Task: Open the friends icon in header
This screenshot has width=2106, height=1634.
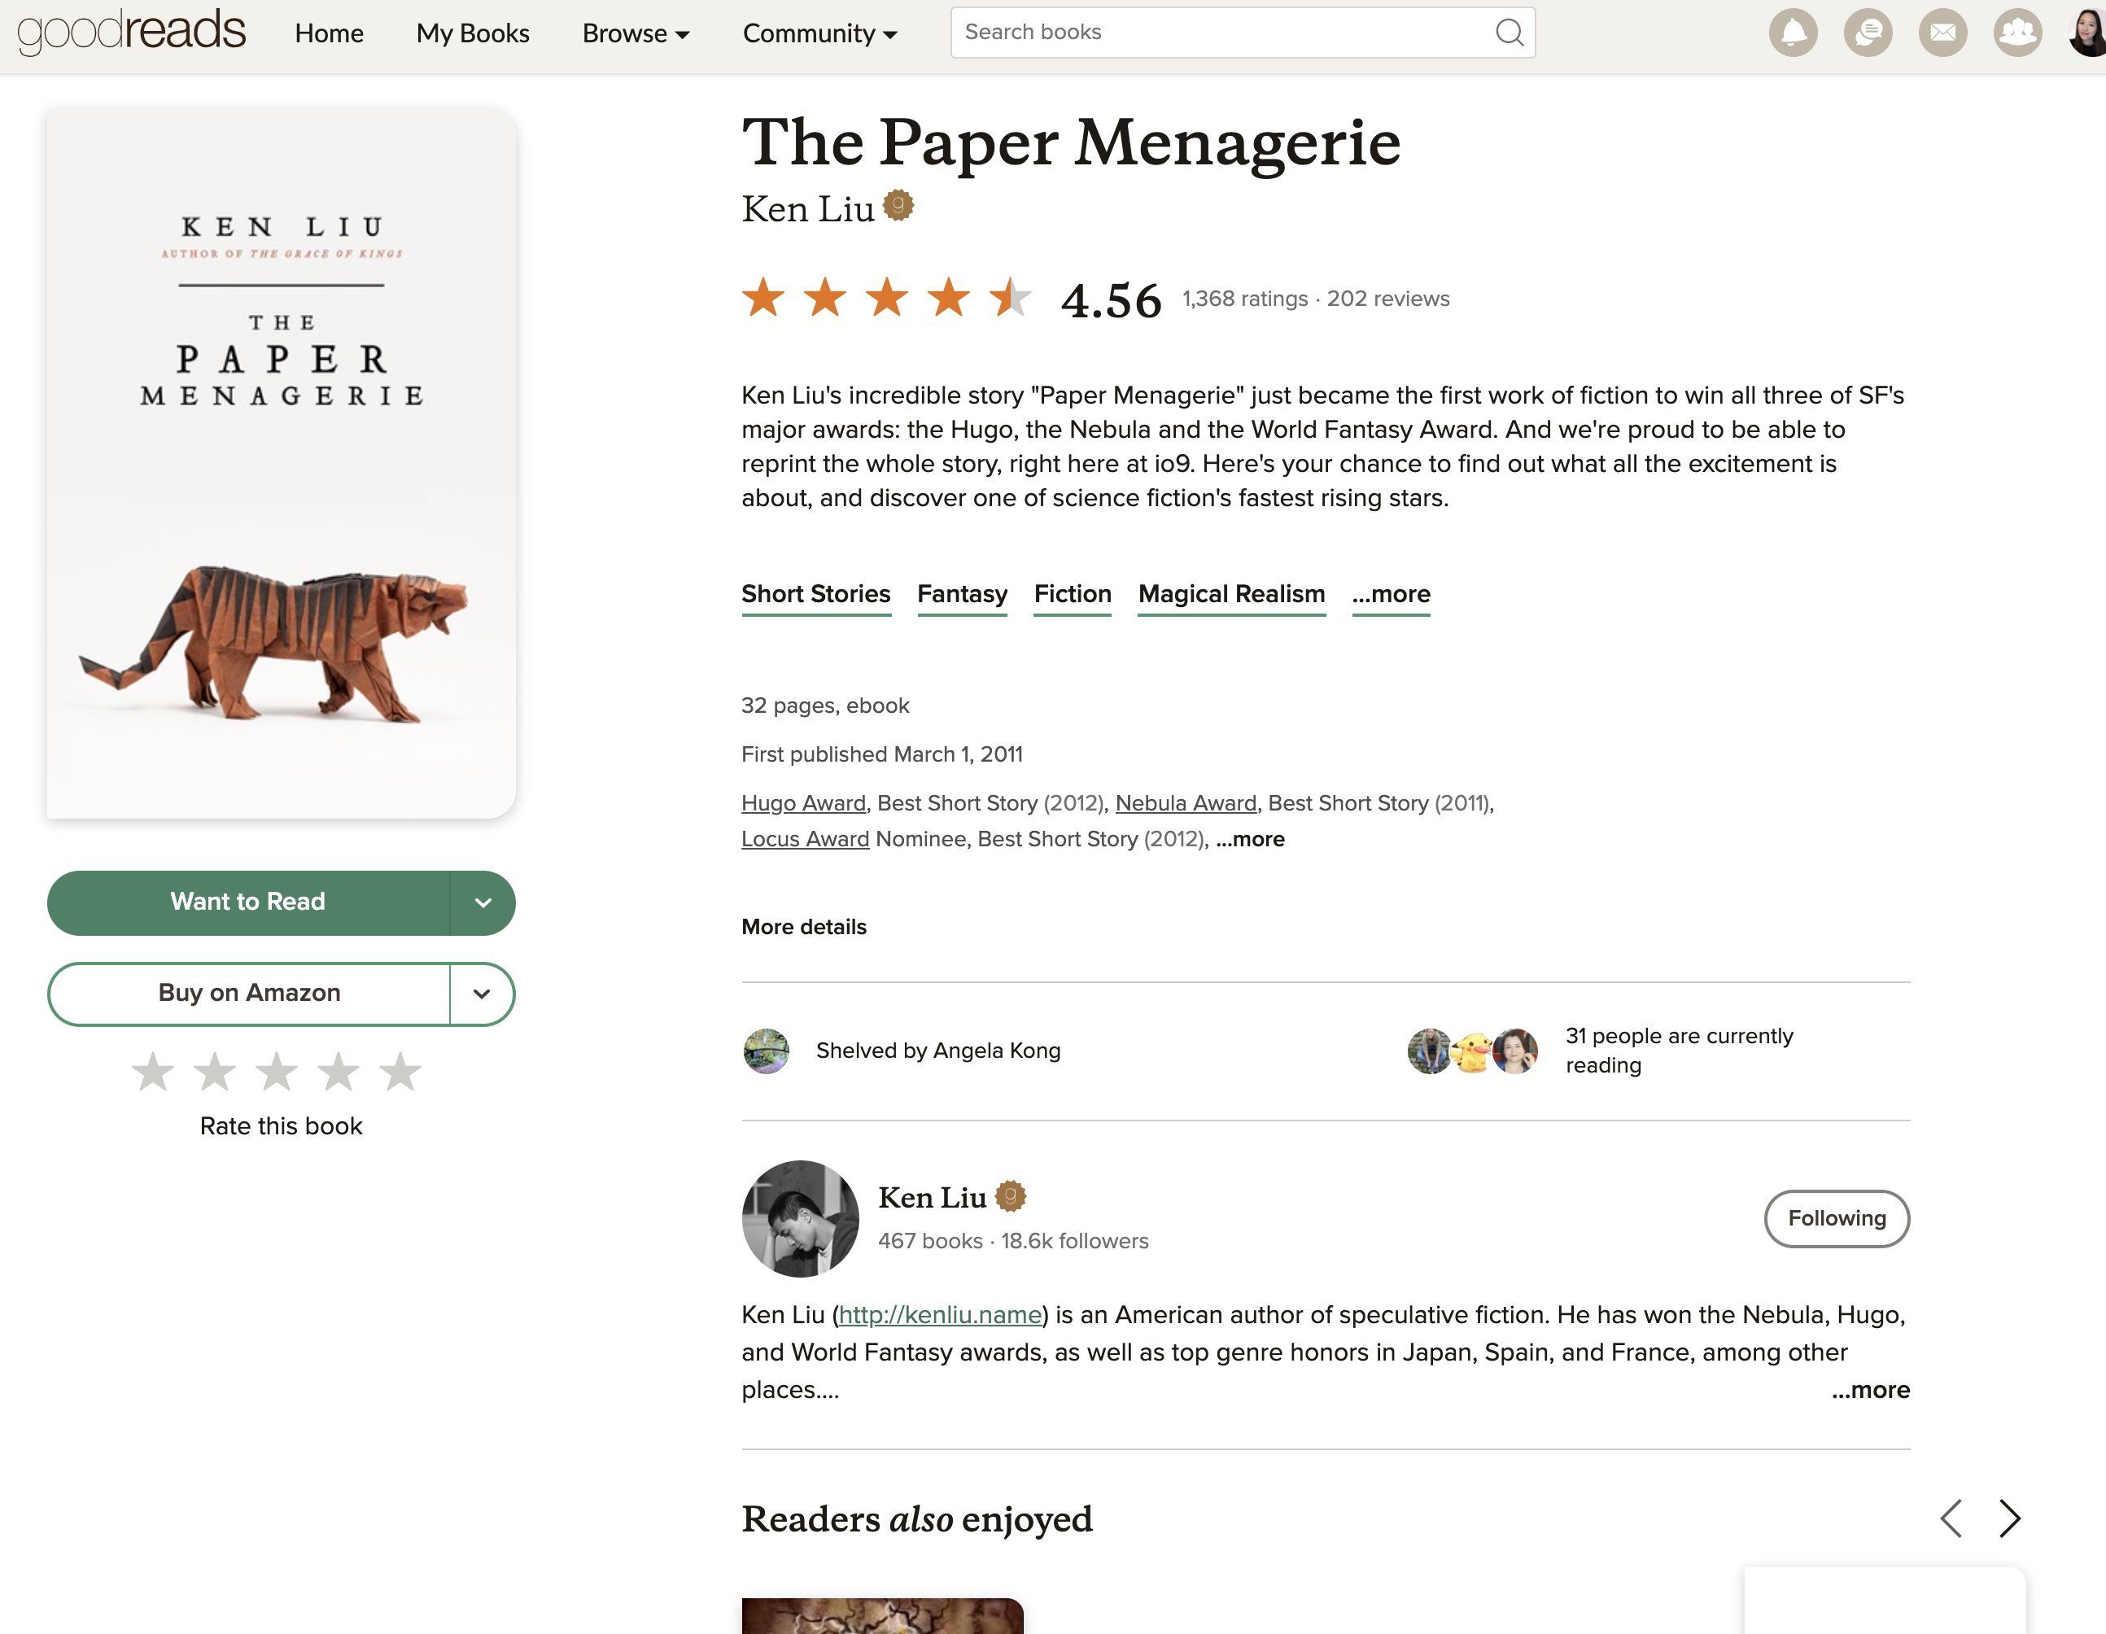Action: [2018, 33]
